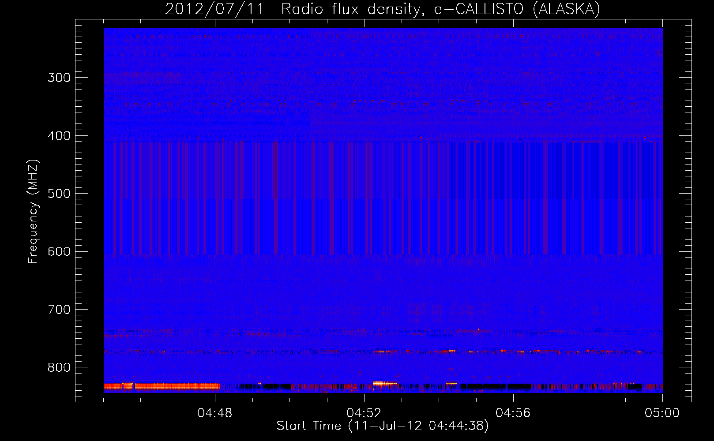Click the 05:00 time tick label
Viewport: 714px width, 441px height.
click(x=662, y=413)
